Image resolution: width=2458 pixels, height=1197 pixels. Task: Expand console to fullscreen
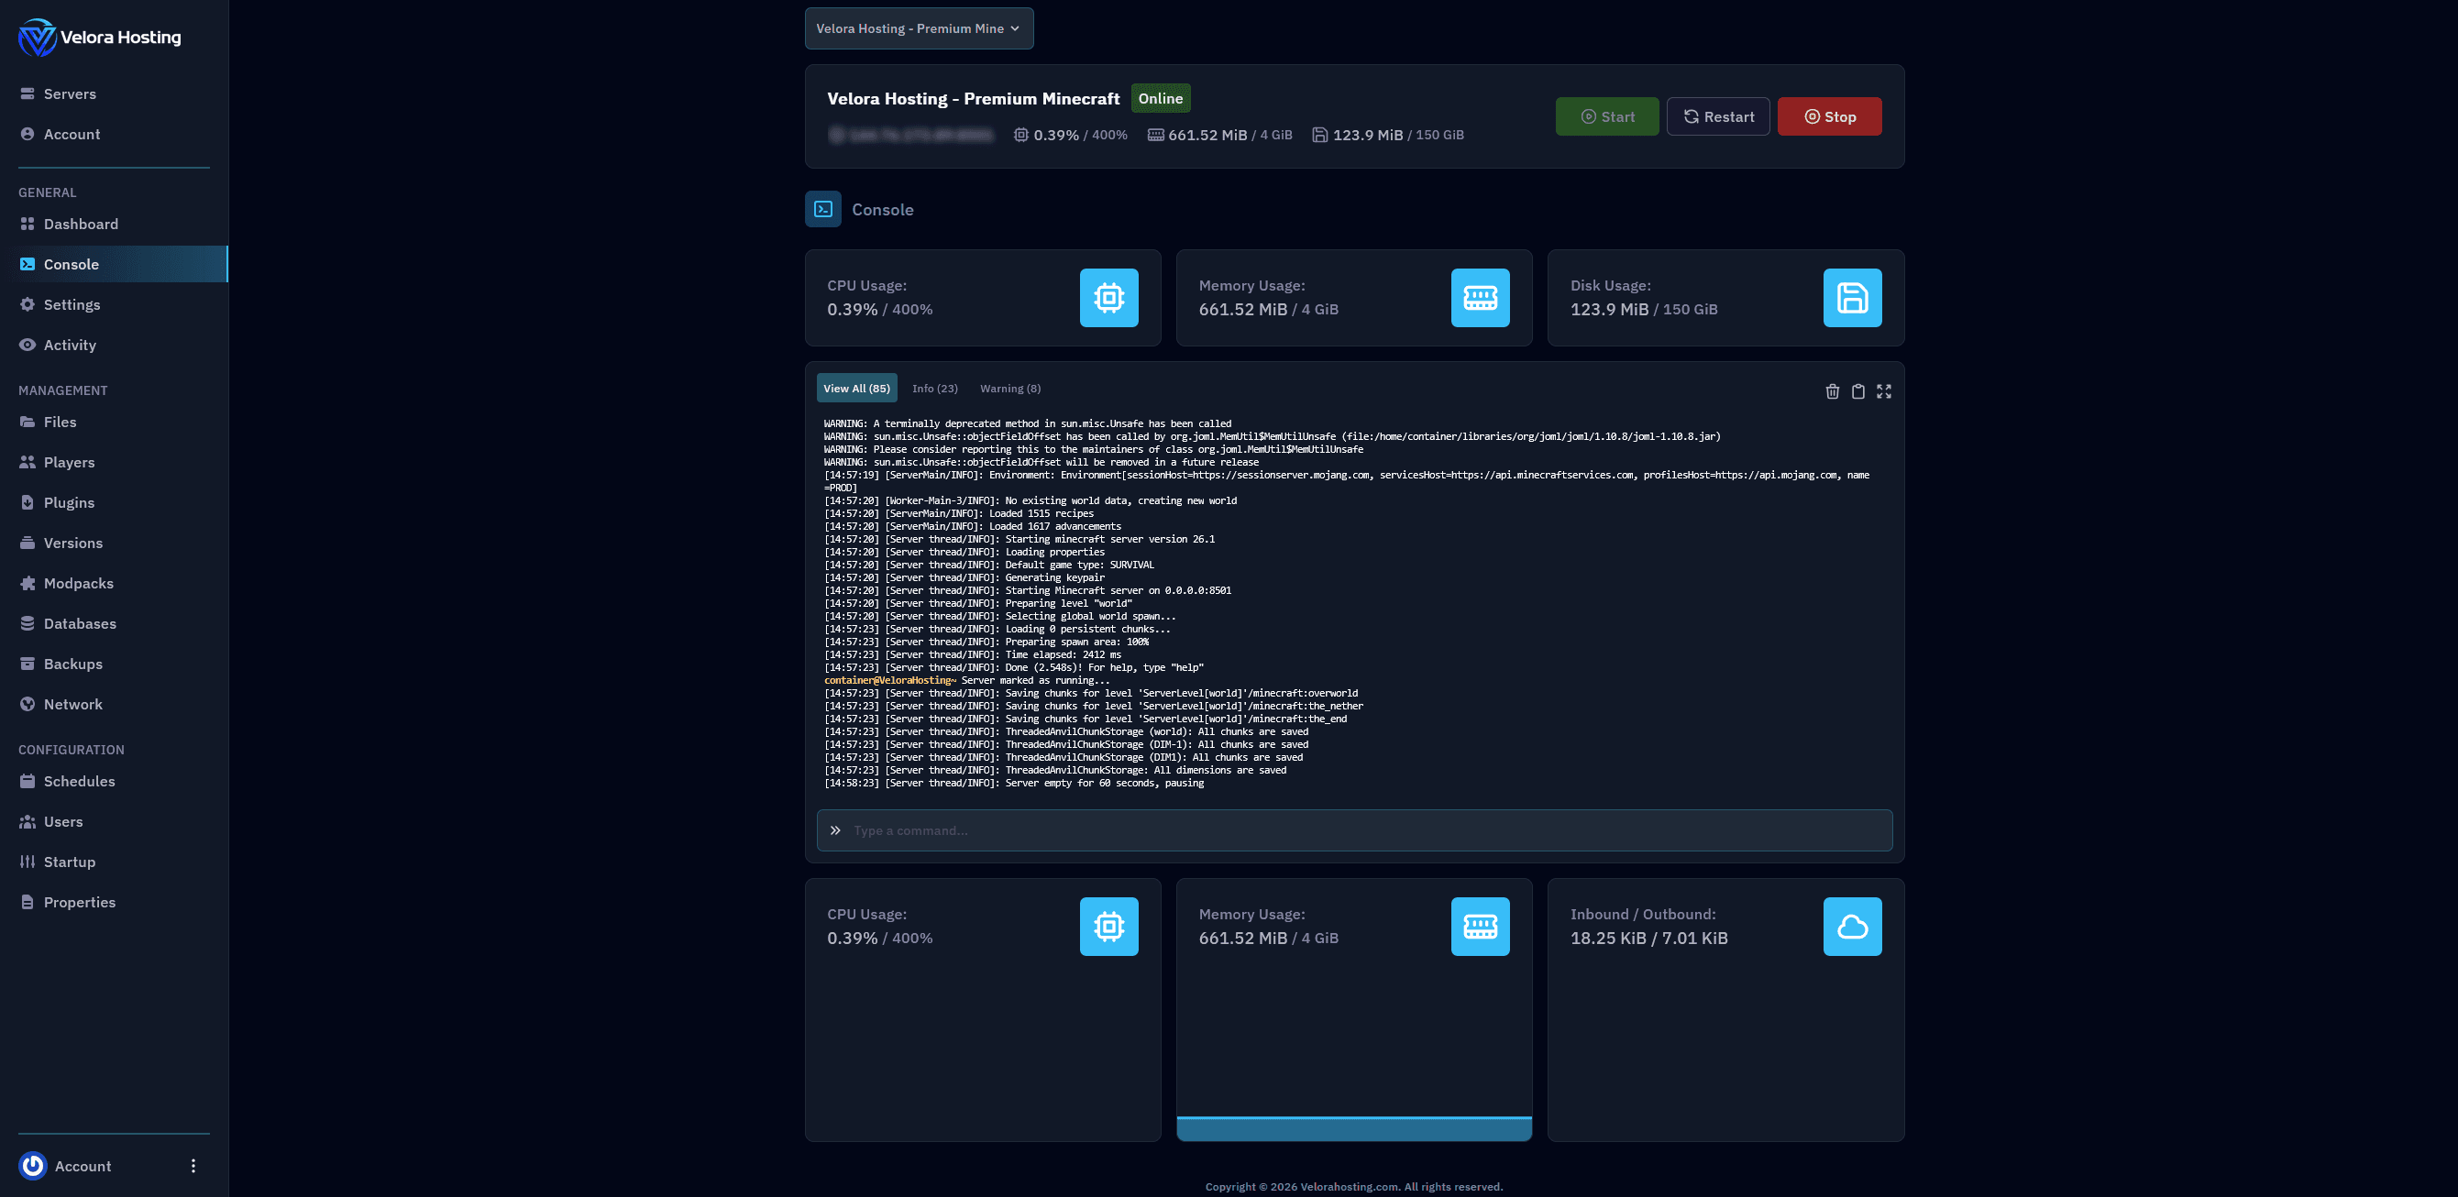(x=1883, y=391)
